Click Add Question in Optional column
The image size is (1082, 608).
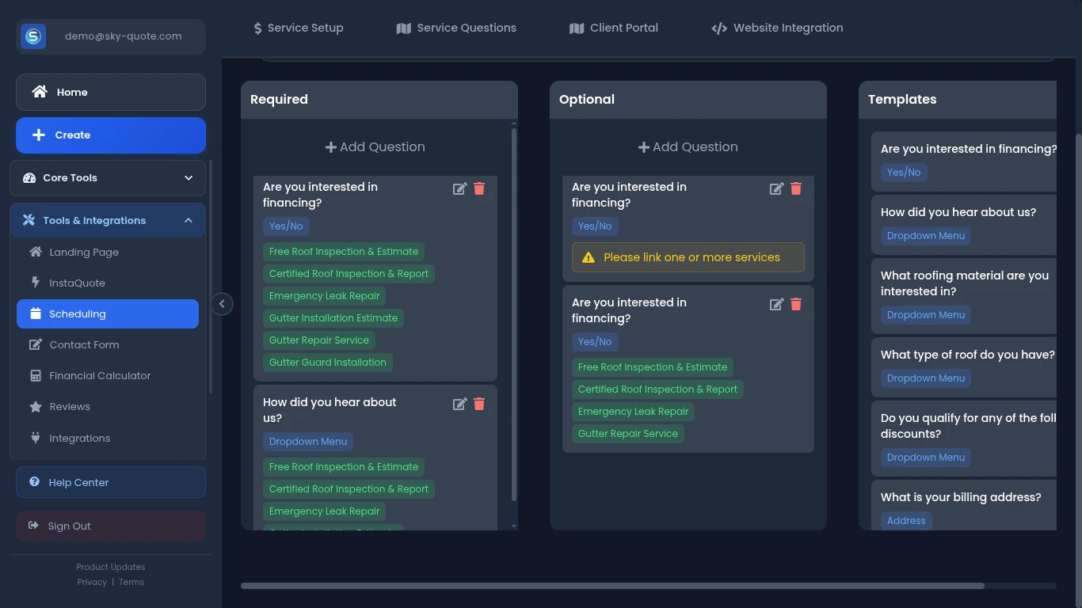[688, 147]
